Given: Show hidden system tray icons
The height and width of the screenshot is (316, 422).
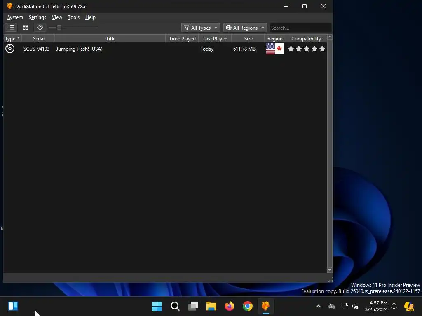Looking at the screenshot, I should 319,306.
